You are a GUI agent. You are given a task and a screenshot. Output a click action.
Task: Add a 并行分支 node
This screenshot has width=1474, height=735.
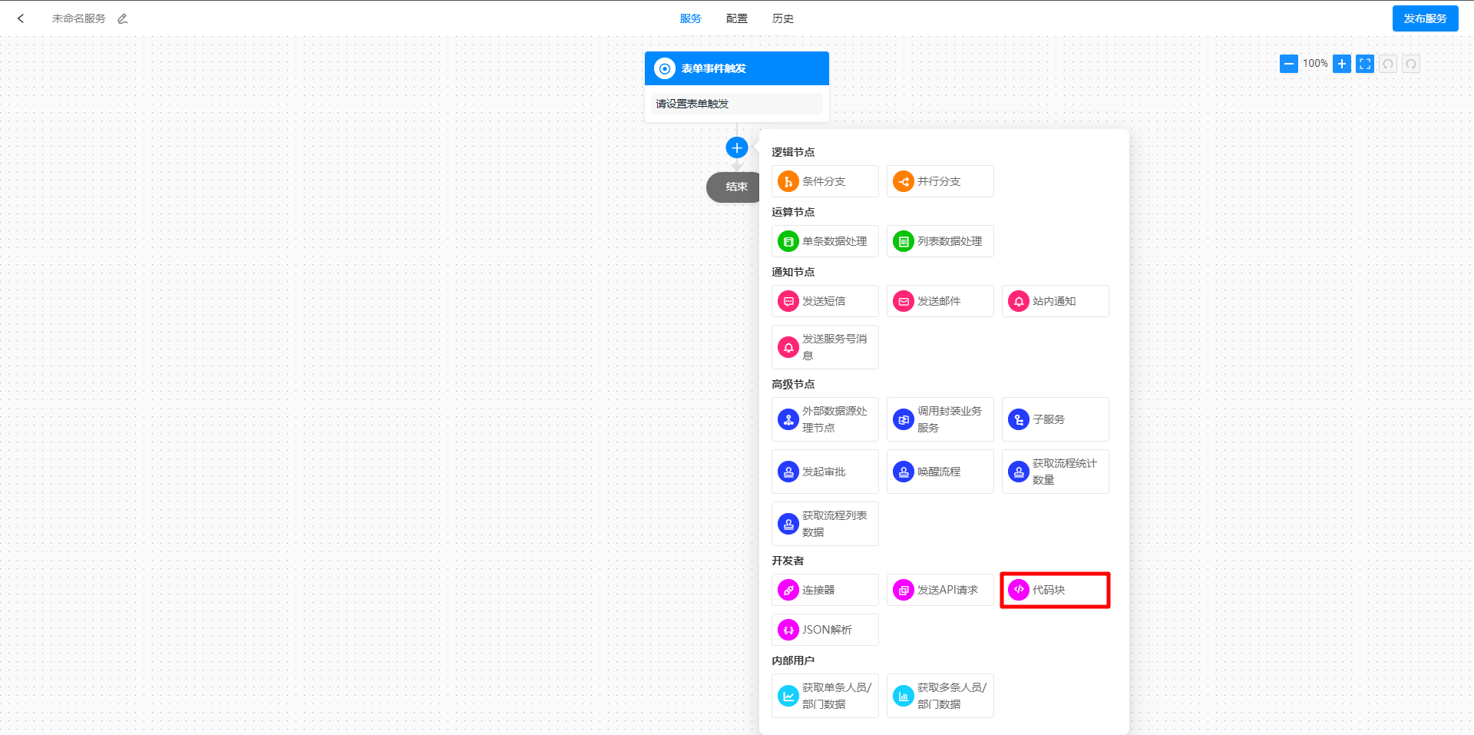pos(940,181)
